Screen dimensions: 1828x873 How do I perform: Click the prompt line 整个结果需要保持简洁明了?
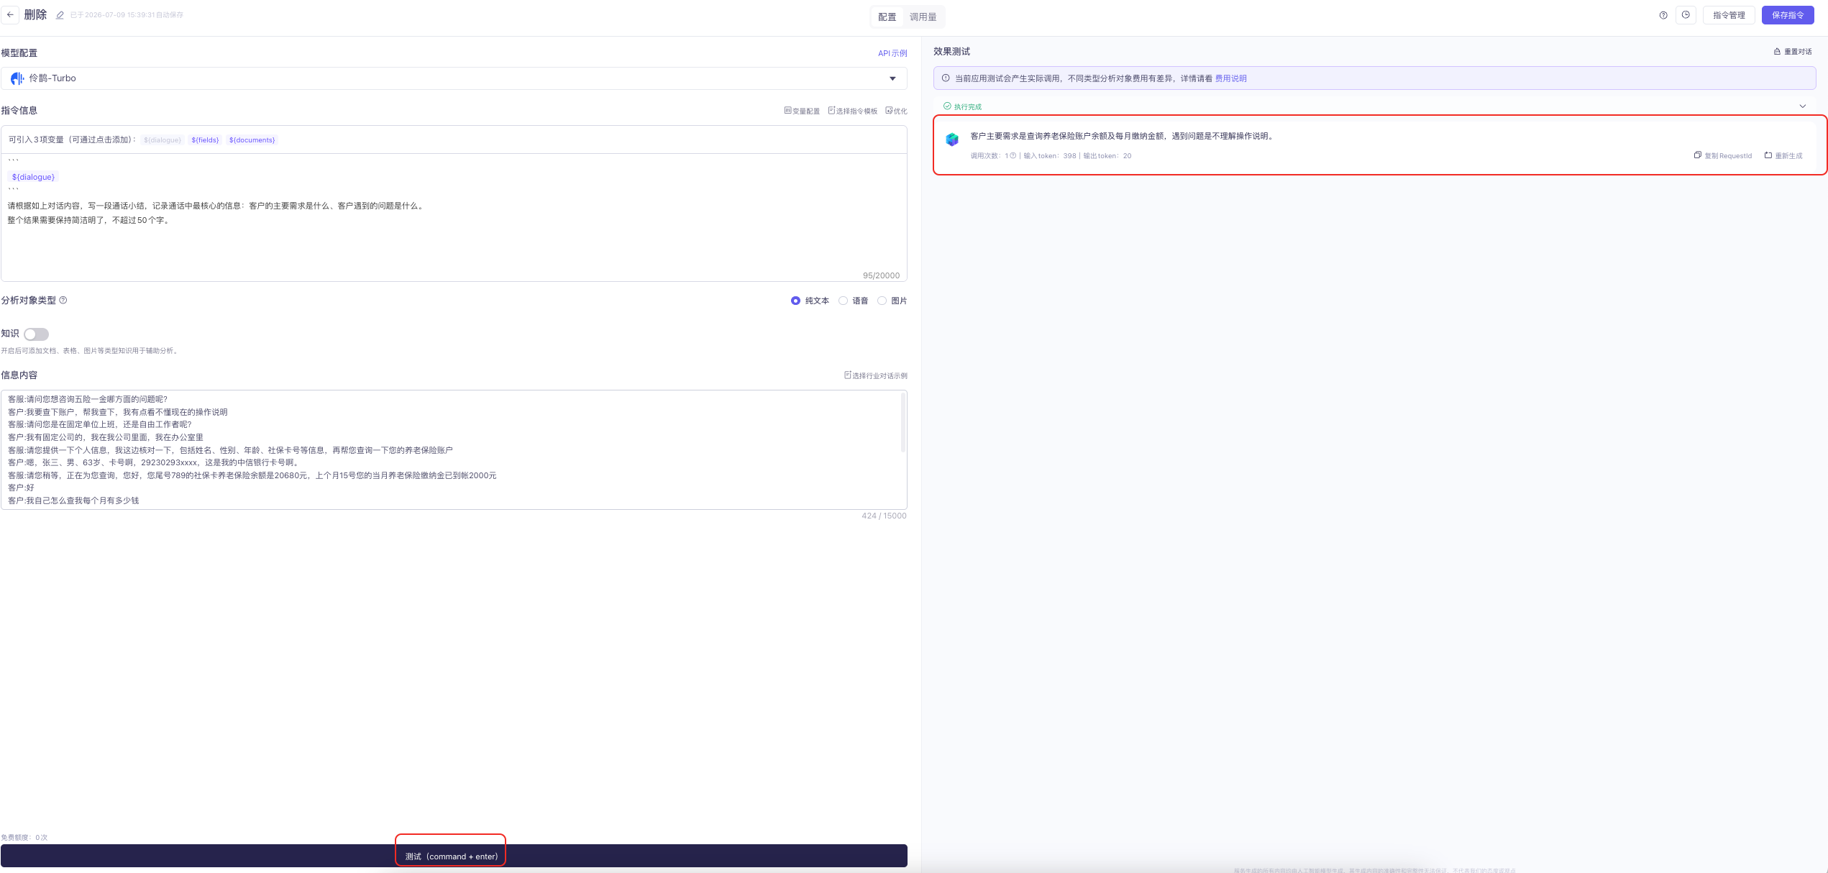coord(90,220)
